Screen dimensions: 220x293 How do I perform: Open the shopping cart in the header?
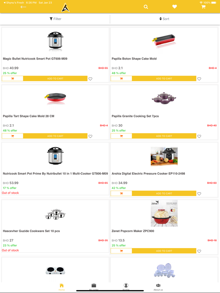tap(203, 7)
